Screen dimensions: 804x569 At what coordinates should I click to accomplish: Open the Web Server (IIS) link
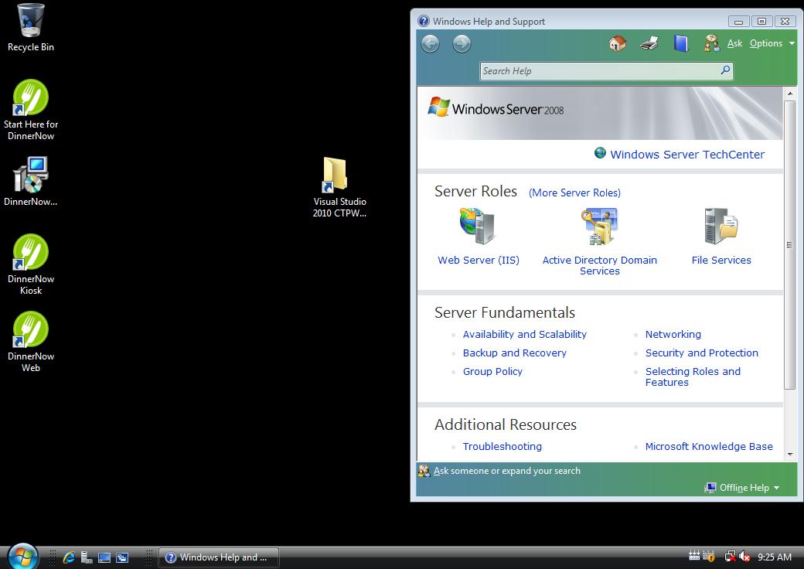tap(479, 260)
